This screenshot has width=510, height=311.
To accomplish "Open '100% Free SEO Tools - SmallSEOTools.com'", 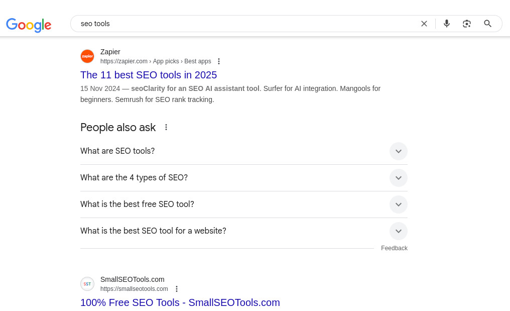I will [180, 302].
